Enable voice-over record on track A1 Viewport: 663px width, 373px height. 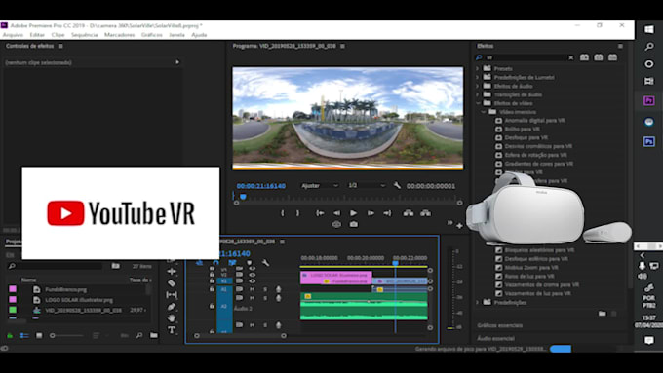tap(278, 289)
